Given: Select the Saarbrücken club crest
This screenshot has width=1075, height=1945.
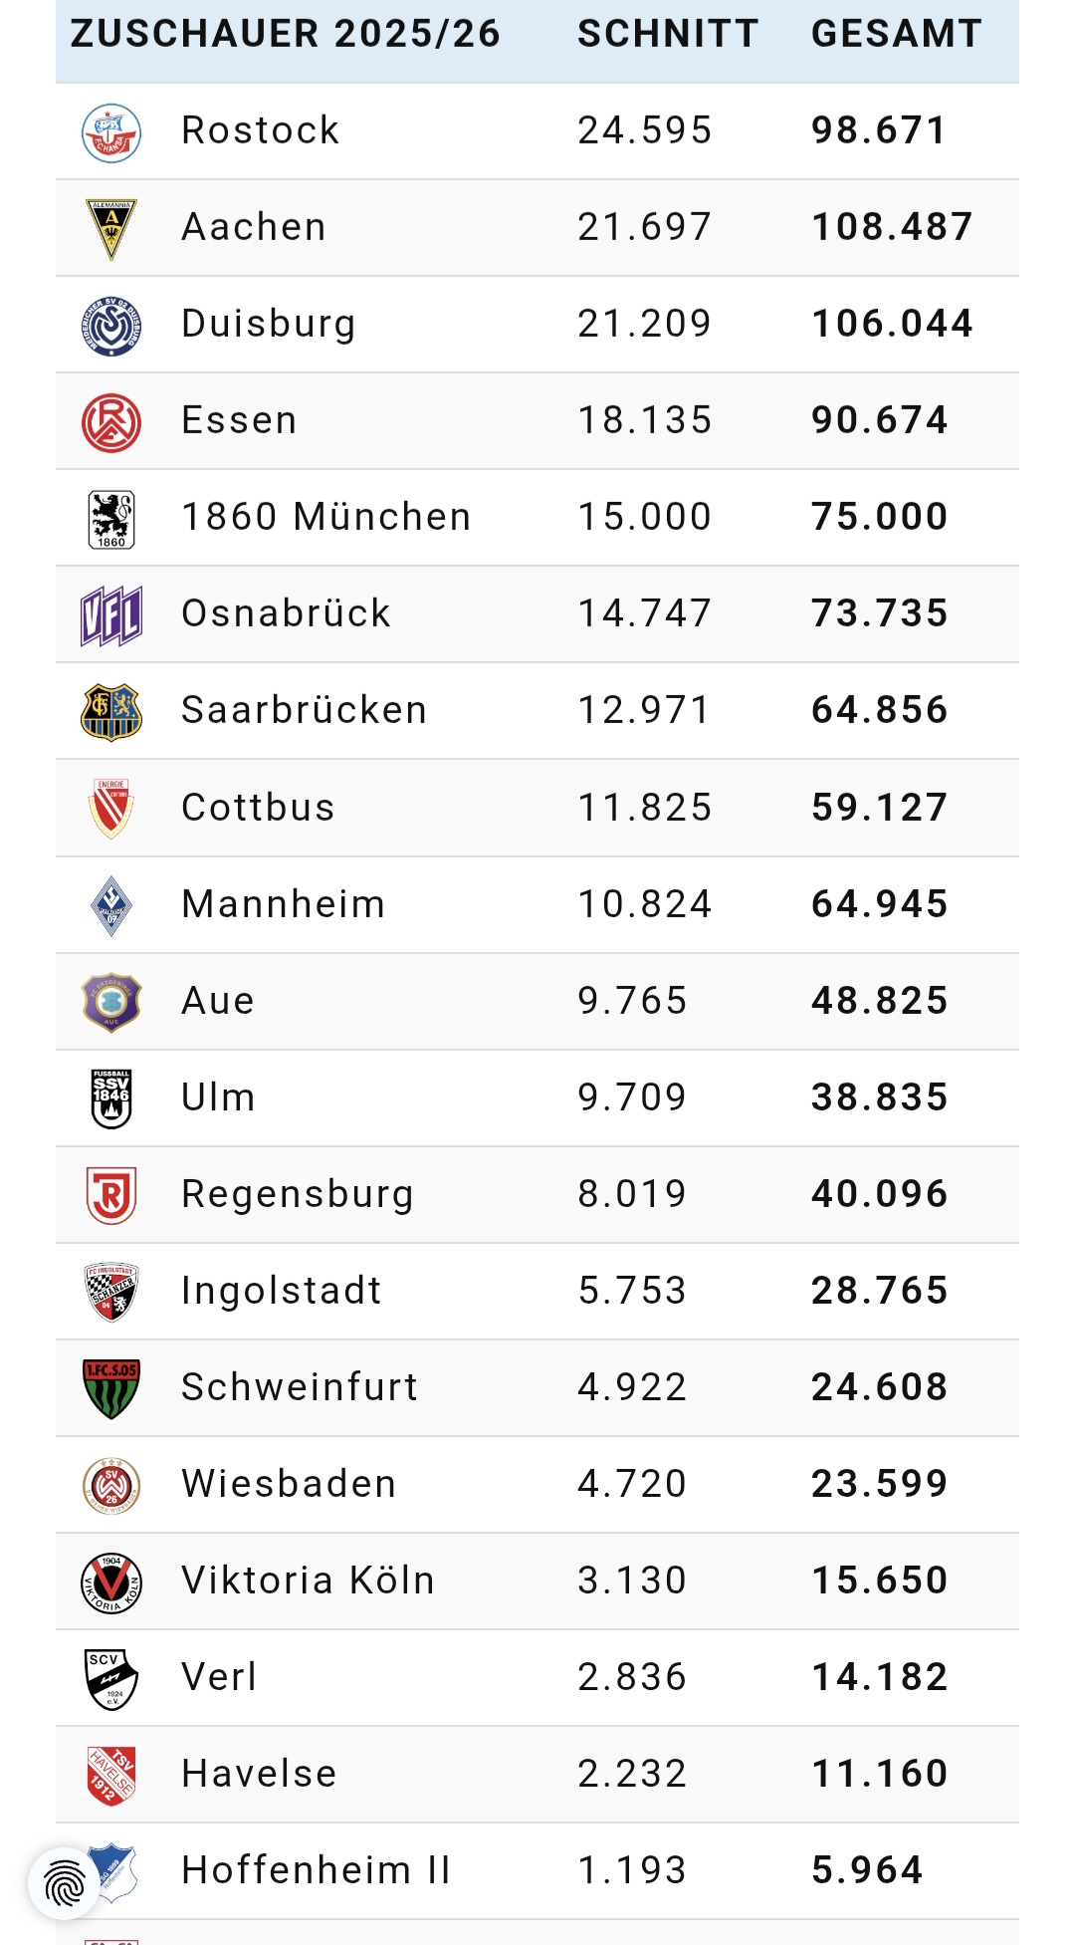Looking at the screenshot, I should click(111, 712).
